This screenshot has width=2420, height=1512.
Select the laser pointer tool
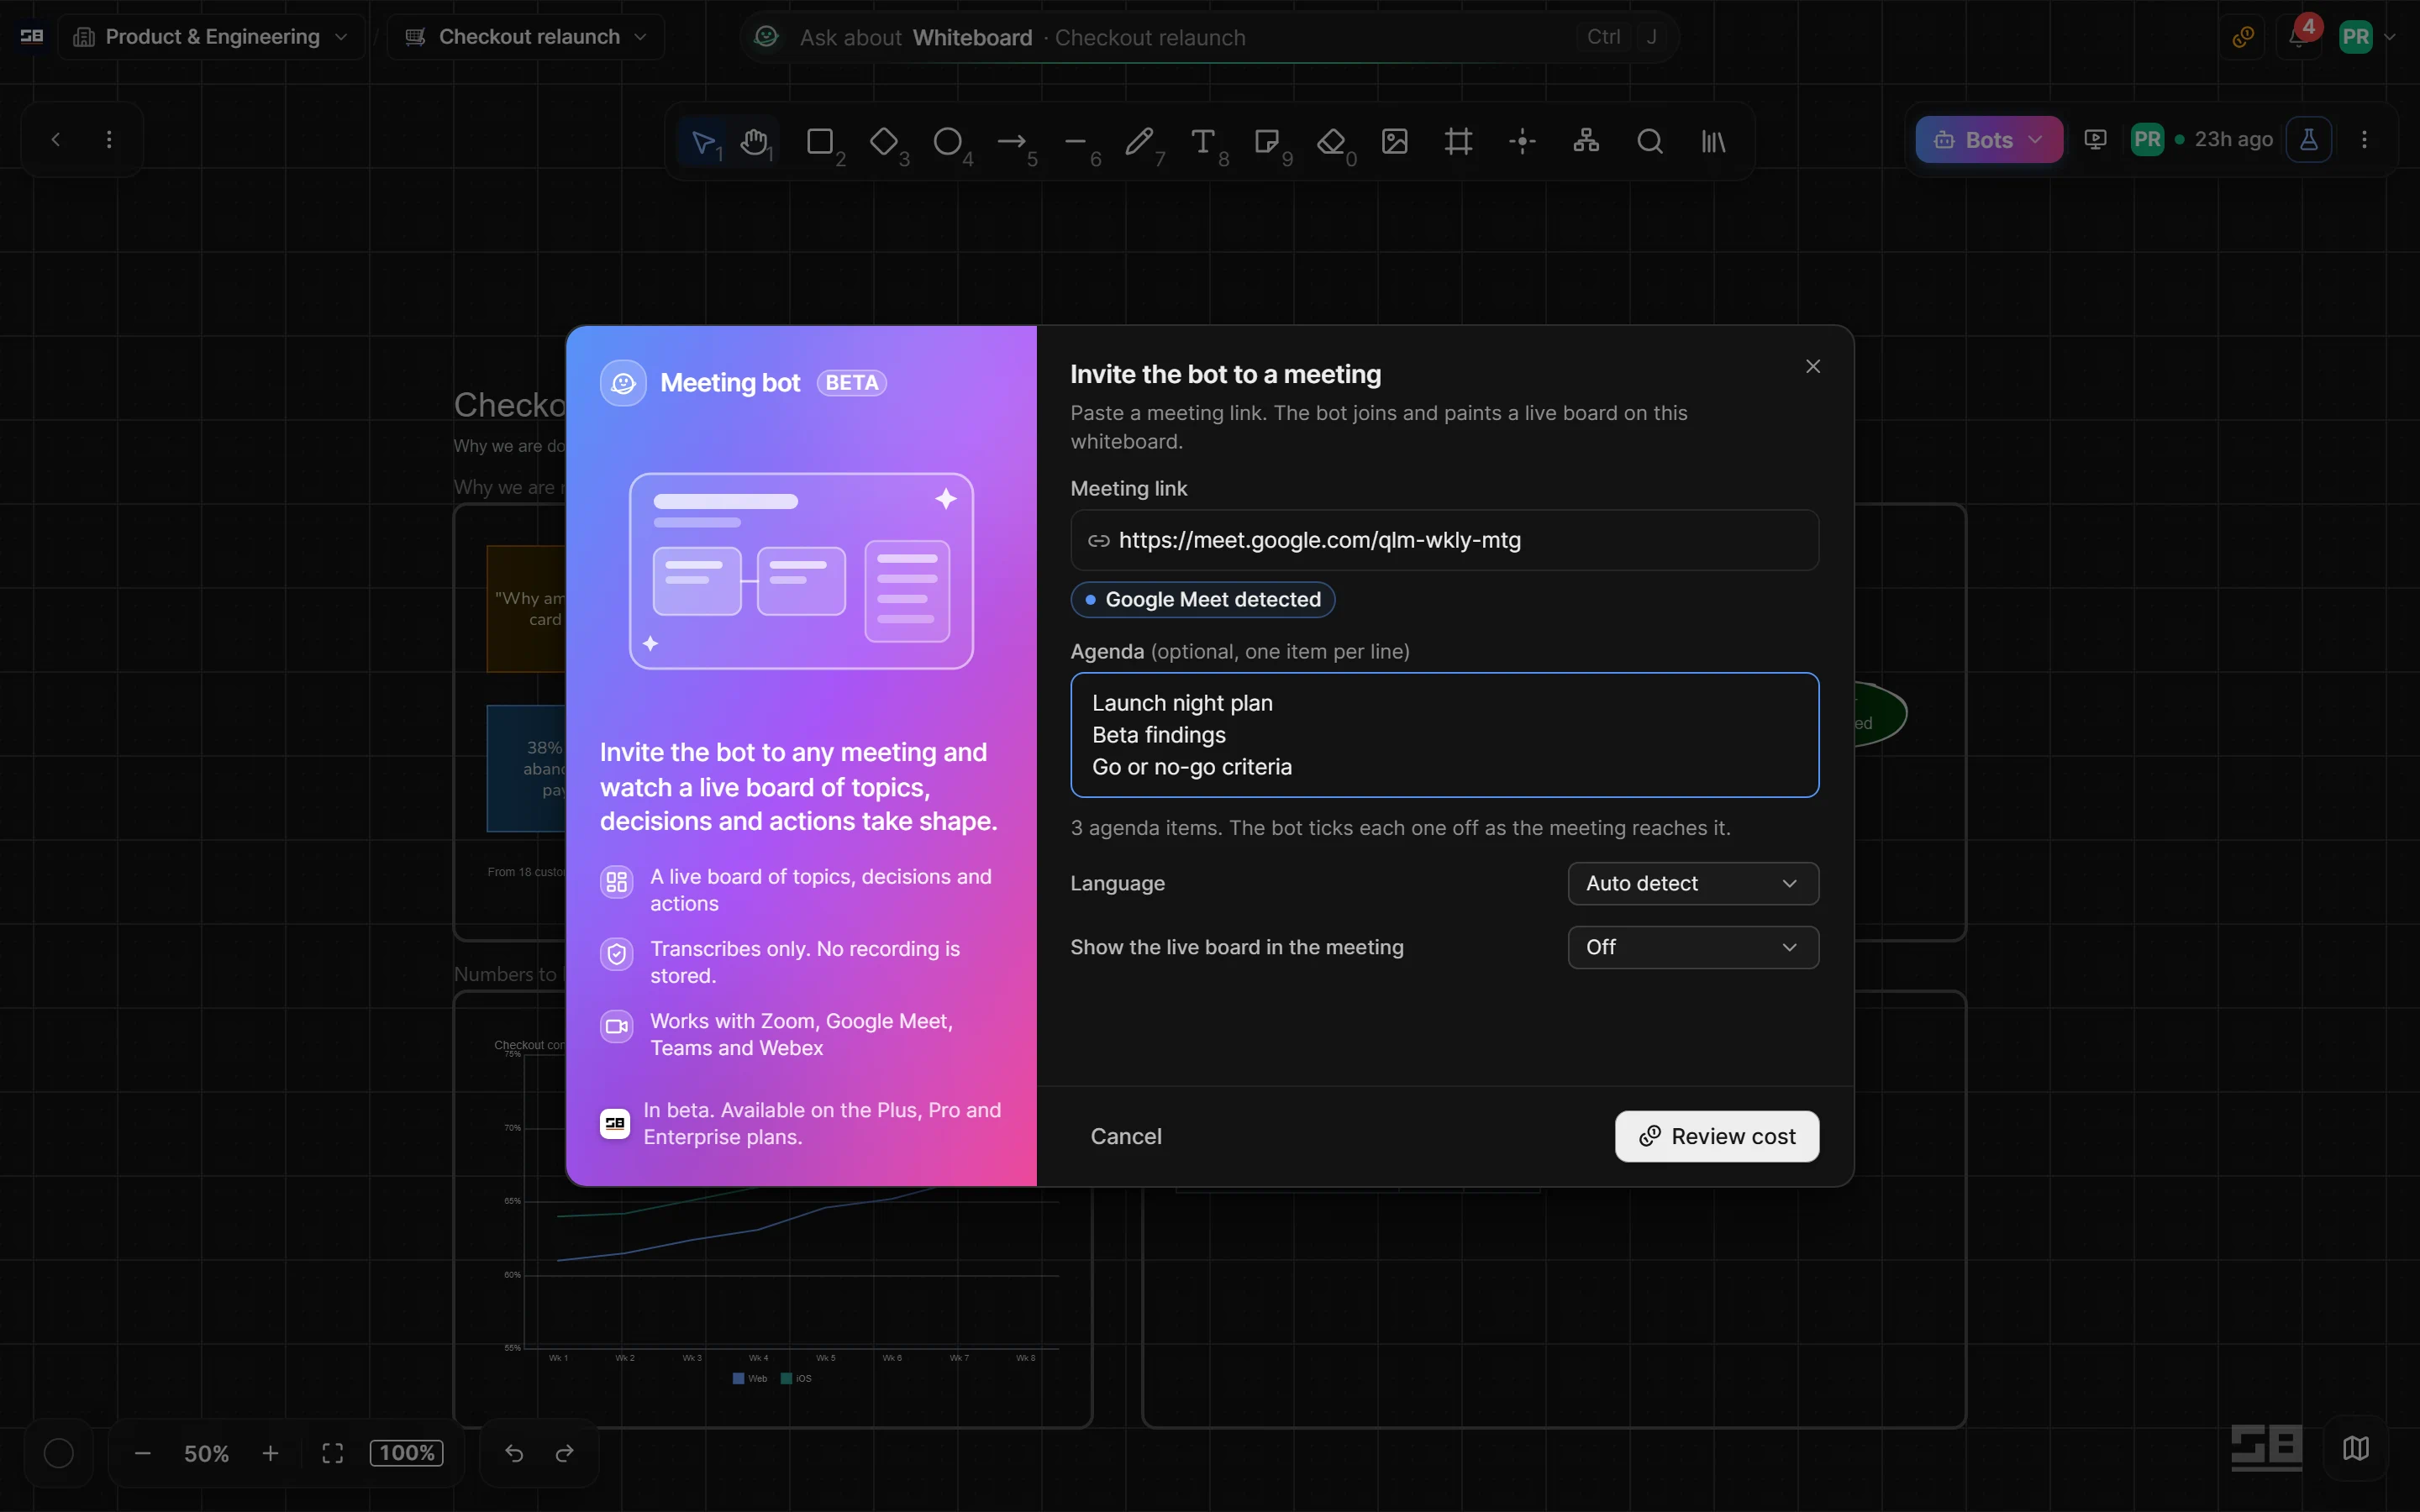coord(1523,142)
